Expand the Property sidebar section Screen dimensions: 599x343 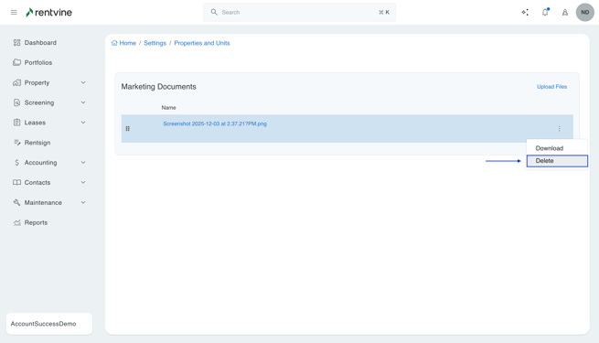pyautogui.click(x=83, y=82)
